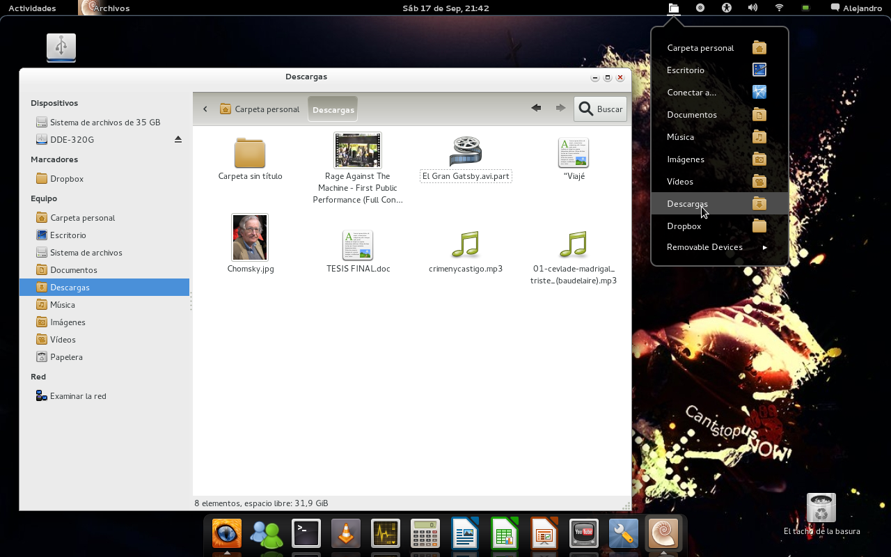Select the El Gran Gatsby.avi.part file
Image resolution: width=891 pixels, height=557 pixels.
click(x=466, y=159)
